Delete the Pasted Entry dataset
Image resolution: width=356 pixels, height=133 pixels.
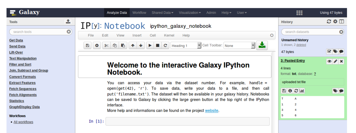click(341, 61)
